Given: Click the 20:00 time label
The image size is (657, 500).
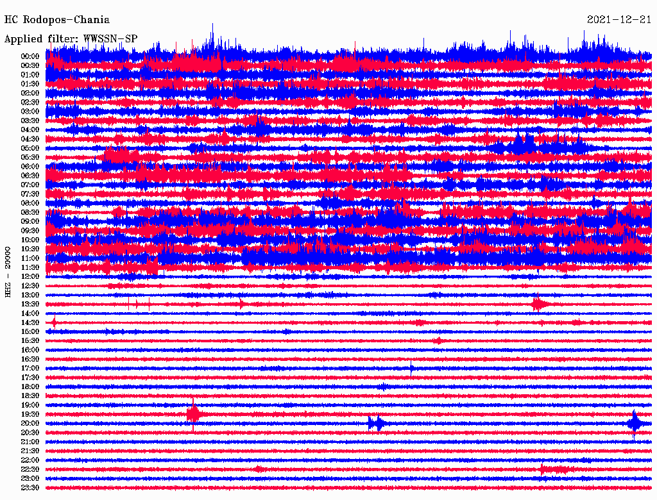Looking at the screenshot, I should click(x=30, y=423).
